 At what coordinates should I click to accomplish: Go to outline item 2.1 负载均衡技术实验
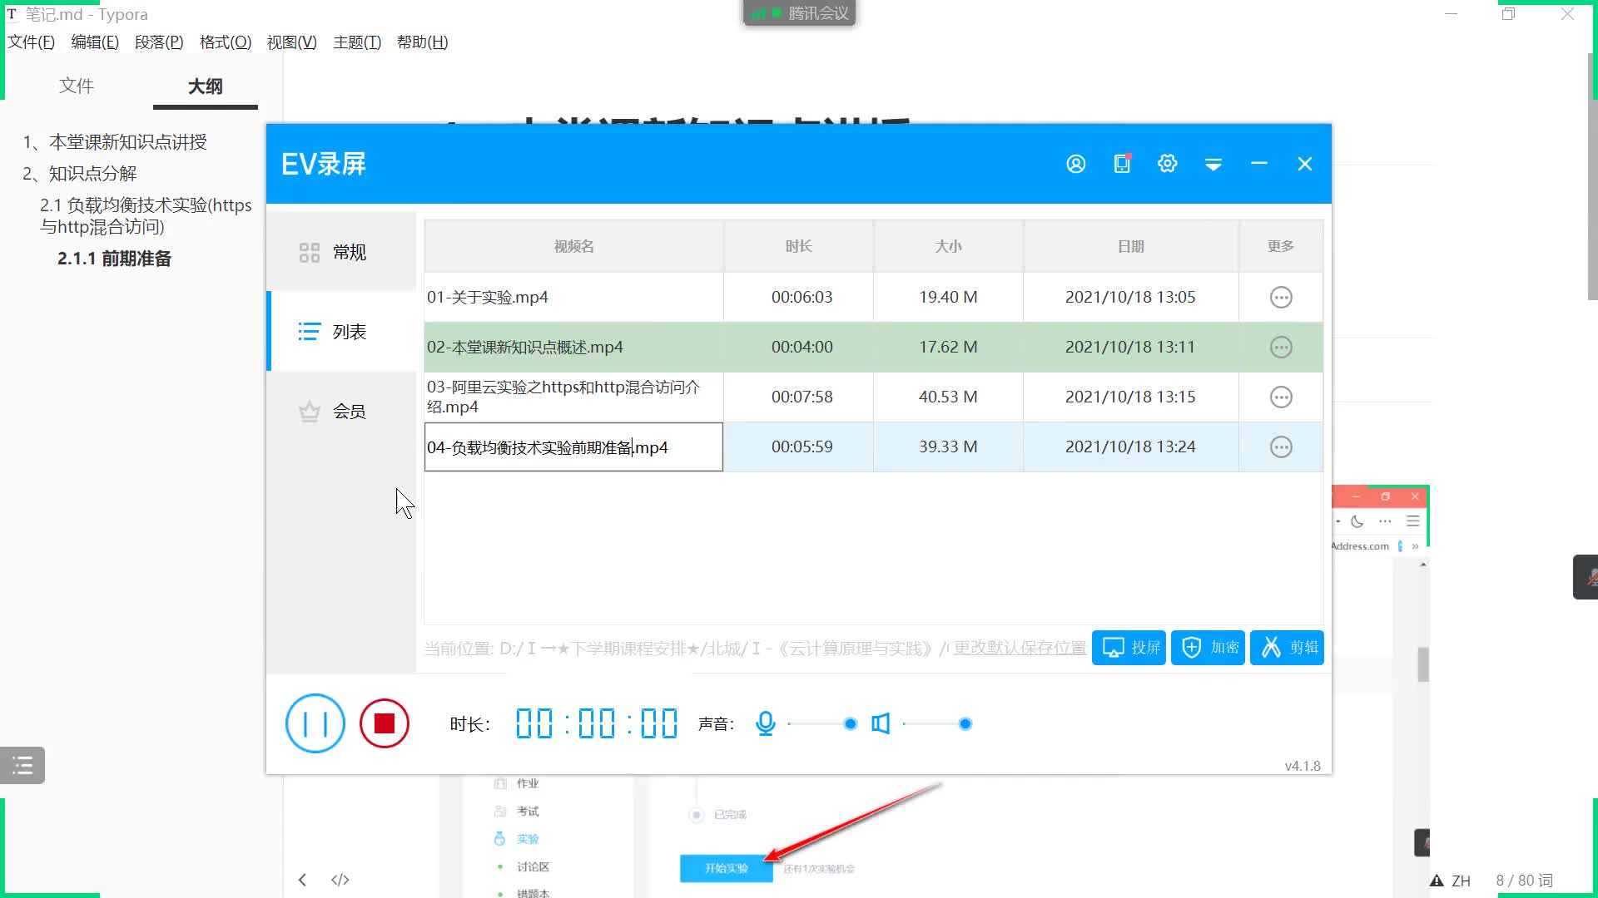click(146, 215)
